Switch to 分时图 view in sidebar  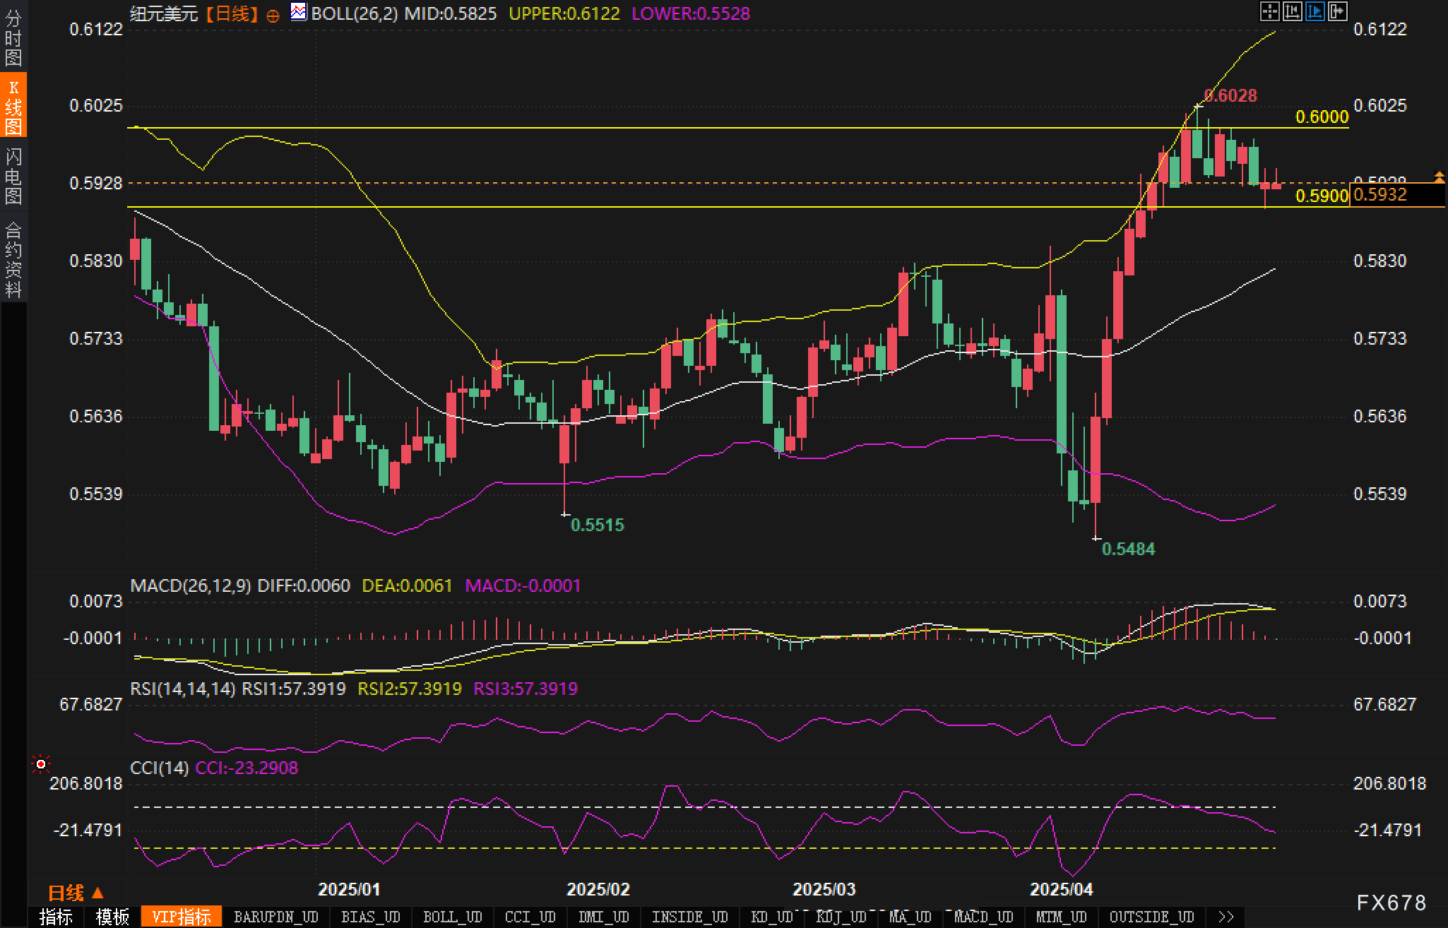coord(13,37)
